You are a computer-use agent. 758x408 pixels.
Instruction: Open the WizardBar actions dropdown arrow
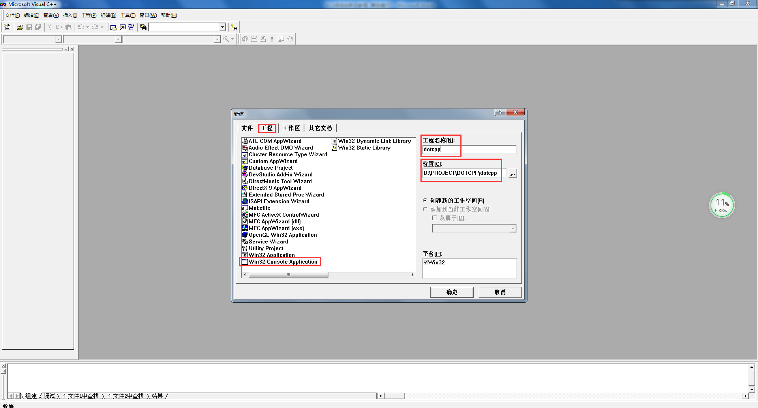(233, 39)
